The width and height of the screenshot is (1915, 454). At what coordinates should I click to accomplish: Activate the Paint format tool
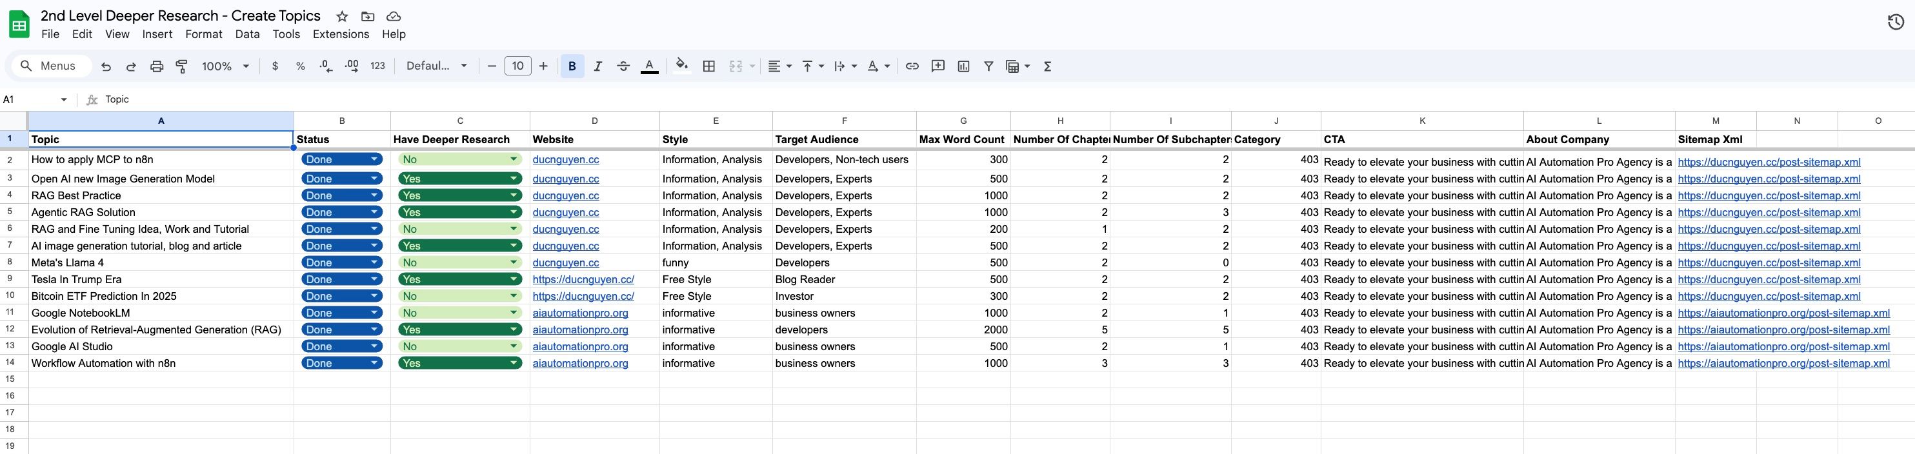pos(181,66)
